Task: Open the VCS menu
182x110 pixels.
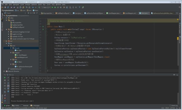Action: [x=53, y=4]
